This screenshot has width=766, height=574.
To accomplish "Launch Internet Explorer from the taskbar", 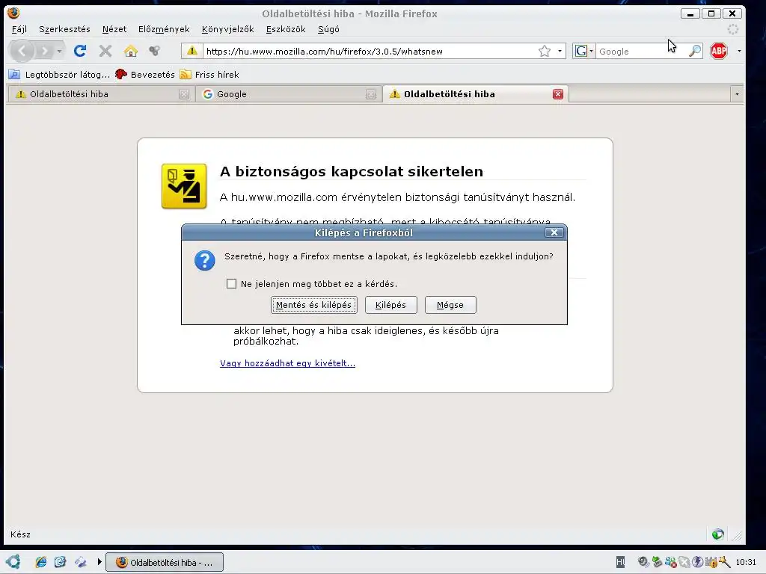I will click(x=40, y=562).
